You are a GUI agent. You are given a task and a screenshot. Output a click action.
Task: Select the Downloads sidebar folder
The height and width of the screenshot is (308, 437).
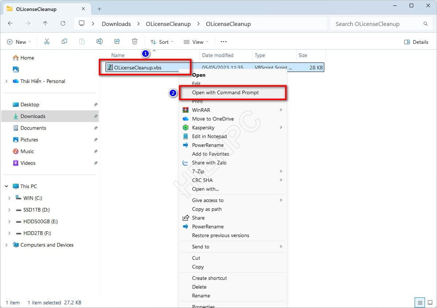point(50,116)
